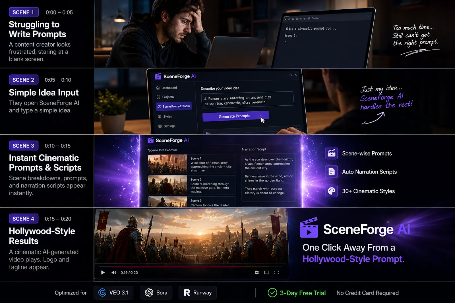
Task: Select Scene 1 Roman army thumbnail
Action: coord(167,164)
